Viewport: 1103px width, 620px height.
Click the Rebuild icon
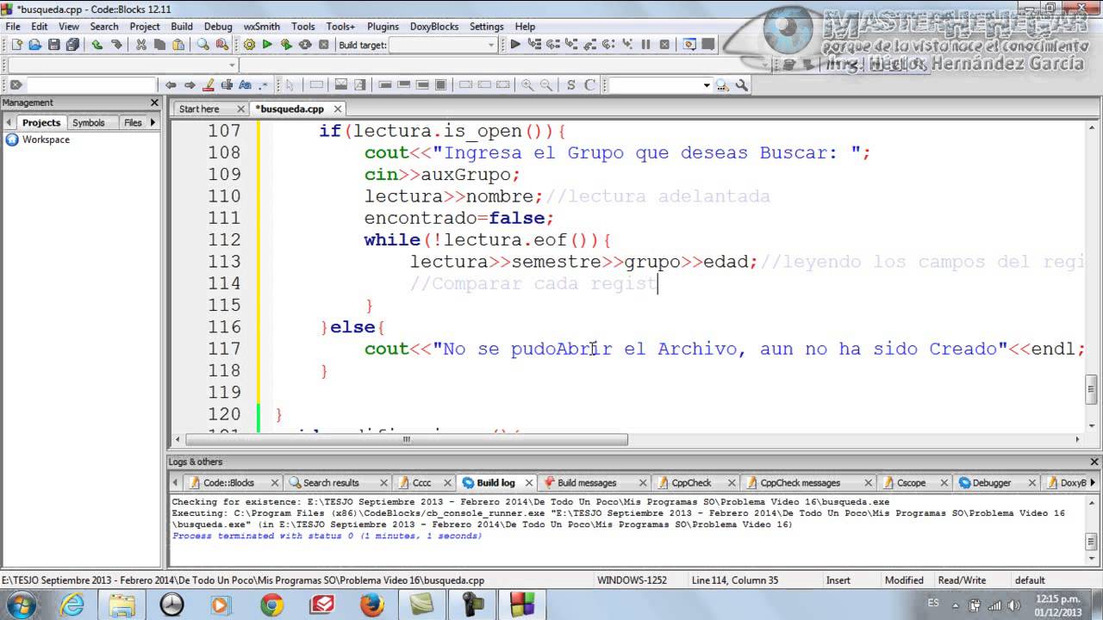pyautogui.click(x=305, y=45)
